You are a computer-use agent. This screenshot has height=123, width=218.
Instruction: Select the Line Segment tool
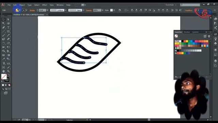tap(4, 31)
